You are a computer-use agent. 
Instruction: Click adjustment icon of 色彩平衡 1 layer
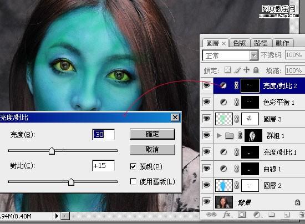(x=223, y=102)
